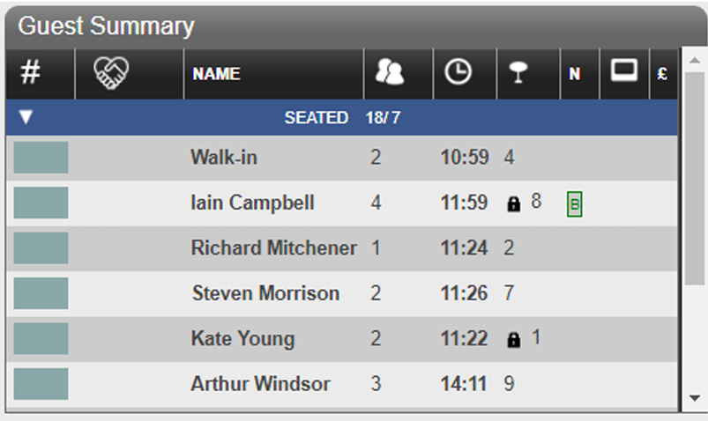Click the lock icon on Kate Young's row

(514, 339)
